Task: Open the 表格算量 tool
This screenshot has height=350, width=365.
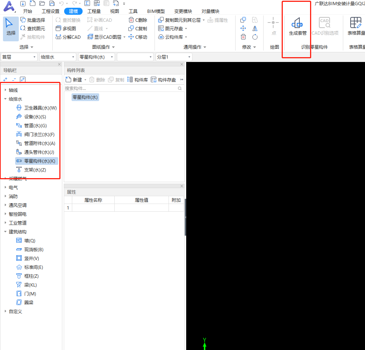Action: coord(356,26)
